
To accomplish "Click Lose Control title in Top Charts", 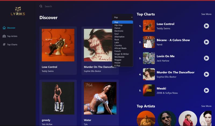I will pyautogui.click(x=166, y=24).
